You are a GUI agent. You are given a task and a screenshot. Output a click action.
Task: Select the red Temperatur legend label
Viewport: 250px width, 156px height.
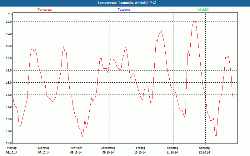tap(45, 10)
